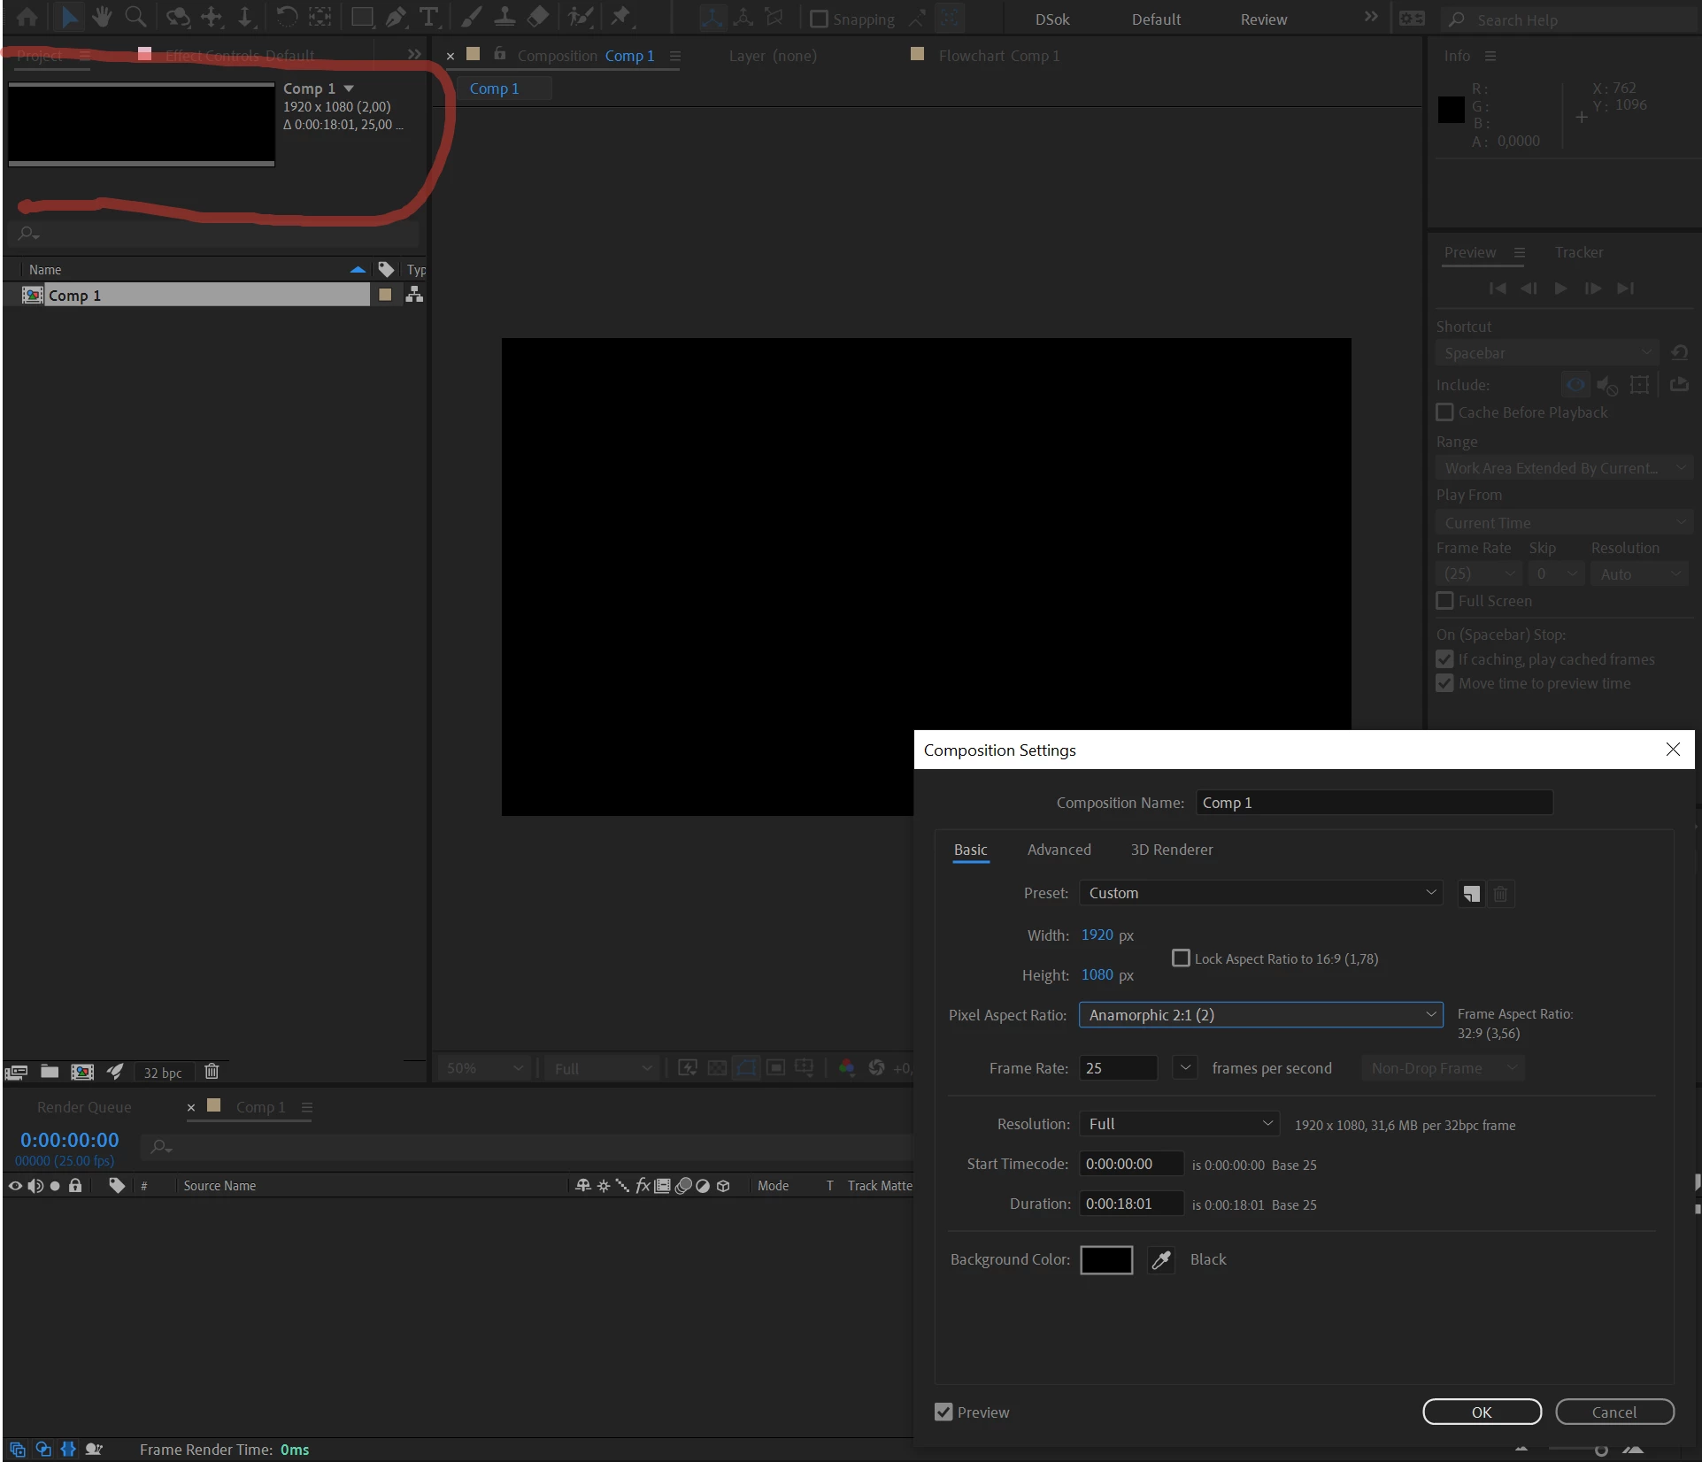
Task: Select the Puppet Pin tool
Action: (x=621, y=17)
